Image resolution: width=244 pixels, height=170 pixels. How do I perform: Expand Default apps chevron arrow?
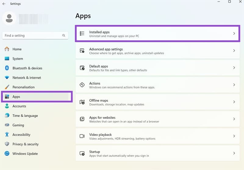(234, 68)
